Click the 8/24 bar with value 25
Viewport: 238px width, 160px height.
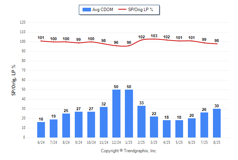[66, 125]
